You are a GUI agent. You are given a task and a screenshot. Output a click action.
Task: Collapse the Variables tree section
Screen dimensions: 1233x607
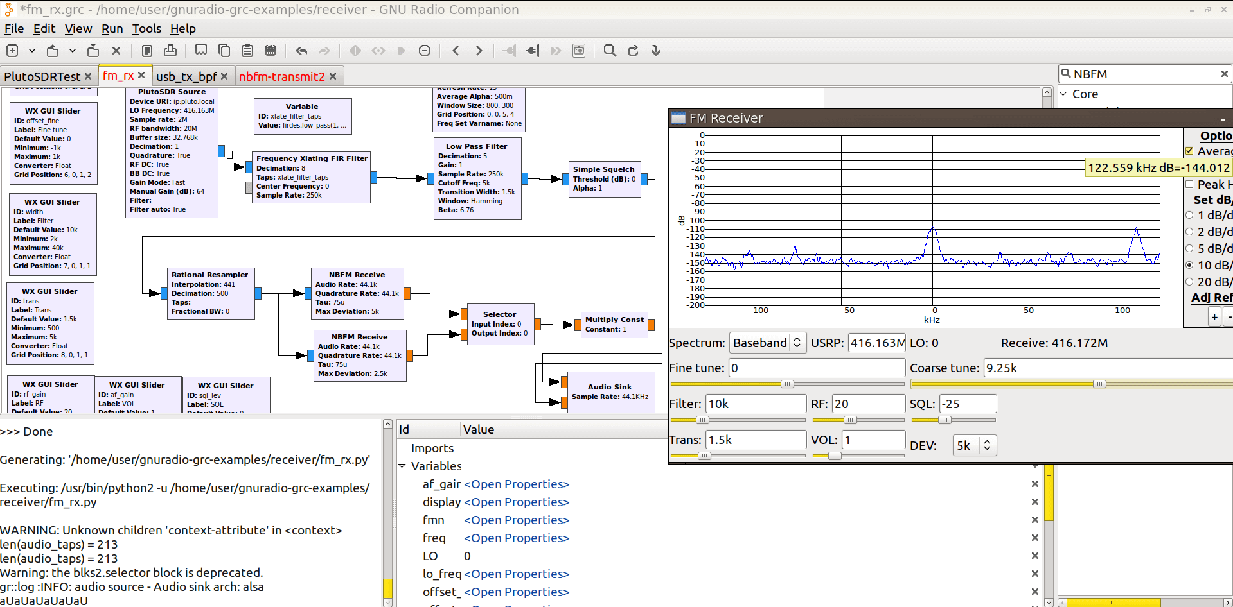pyautogui.click(x=403, y=466)
